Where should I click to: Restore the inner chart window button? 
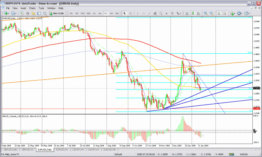[x=255, y=8]
